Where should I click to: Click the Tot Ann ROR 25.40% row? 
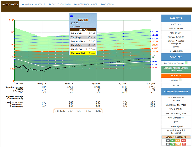[x=83, y=53]
